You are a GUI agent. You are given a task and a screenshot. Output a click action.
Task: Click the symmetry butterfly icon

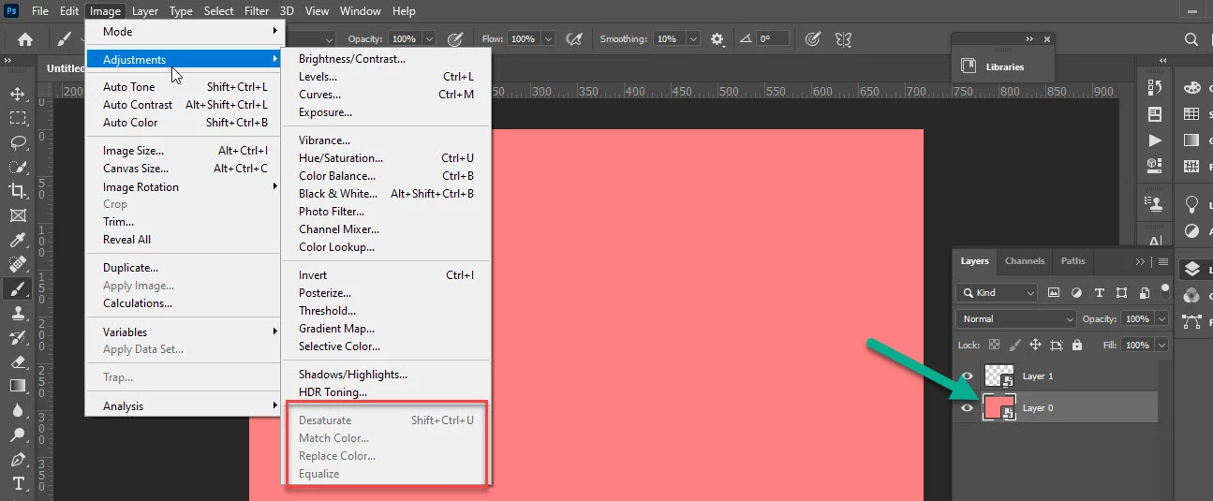pyautogui.click(x=844, y=39)
